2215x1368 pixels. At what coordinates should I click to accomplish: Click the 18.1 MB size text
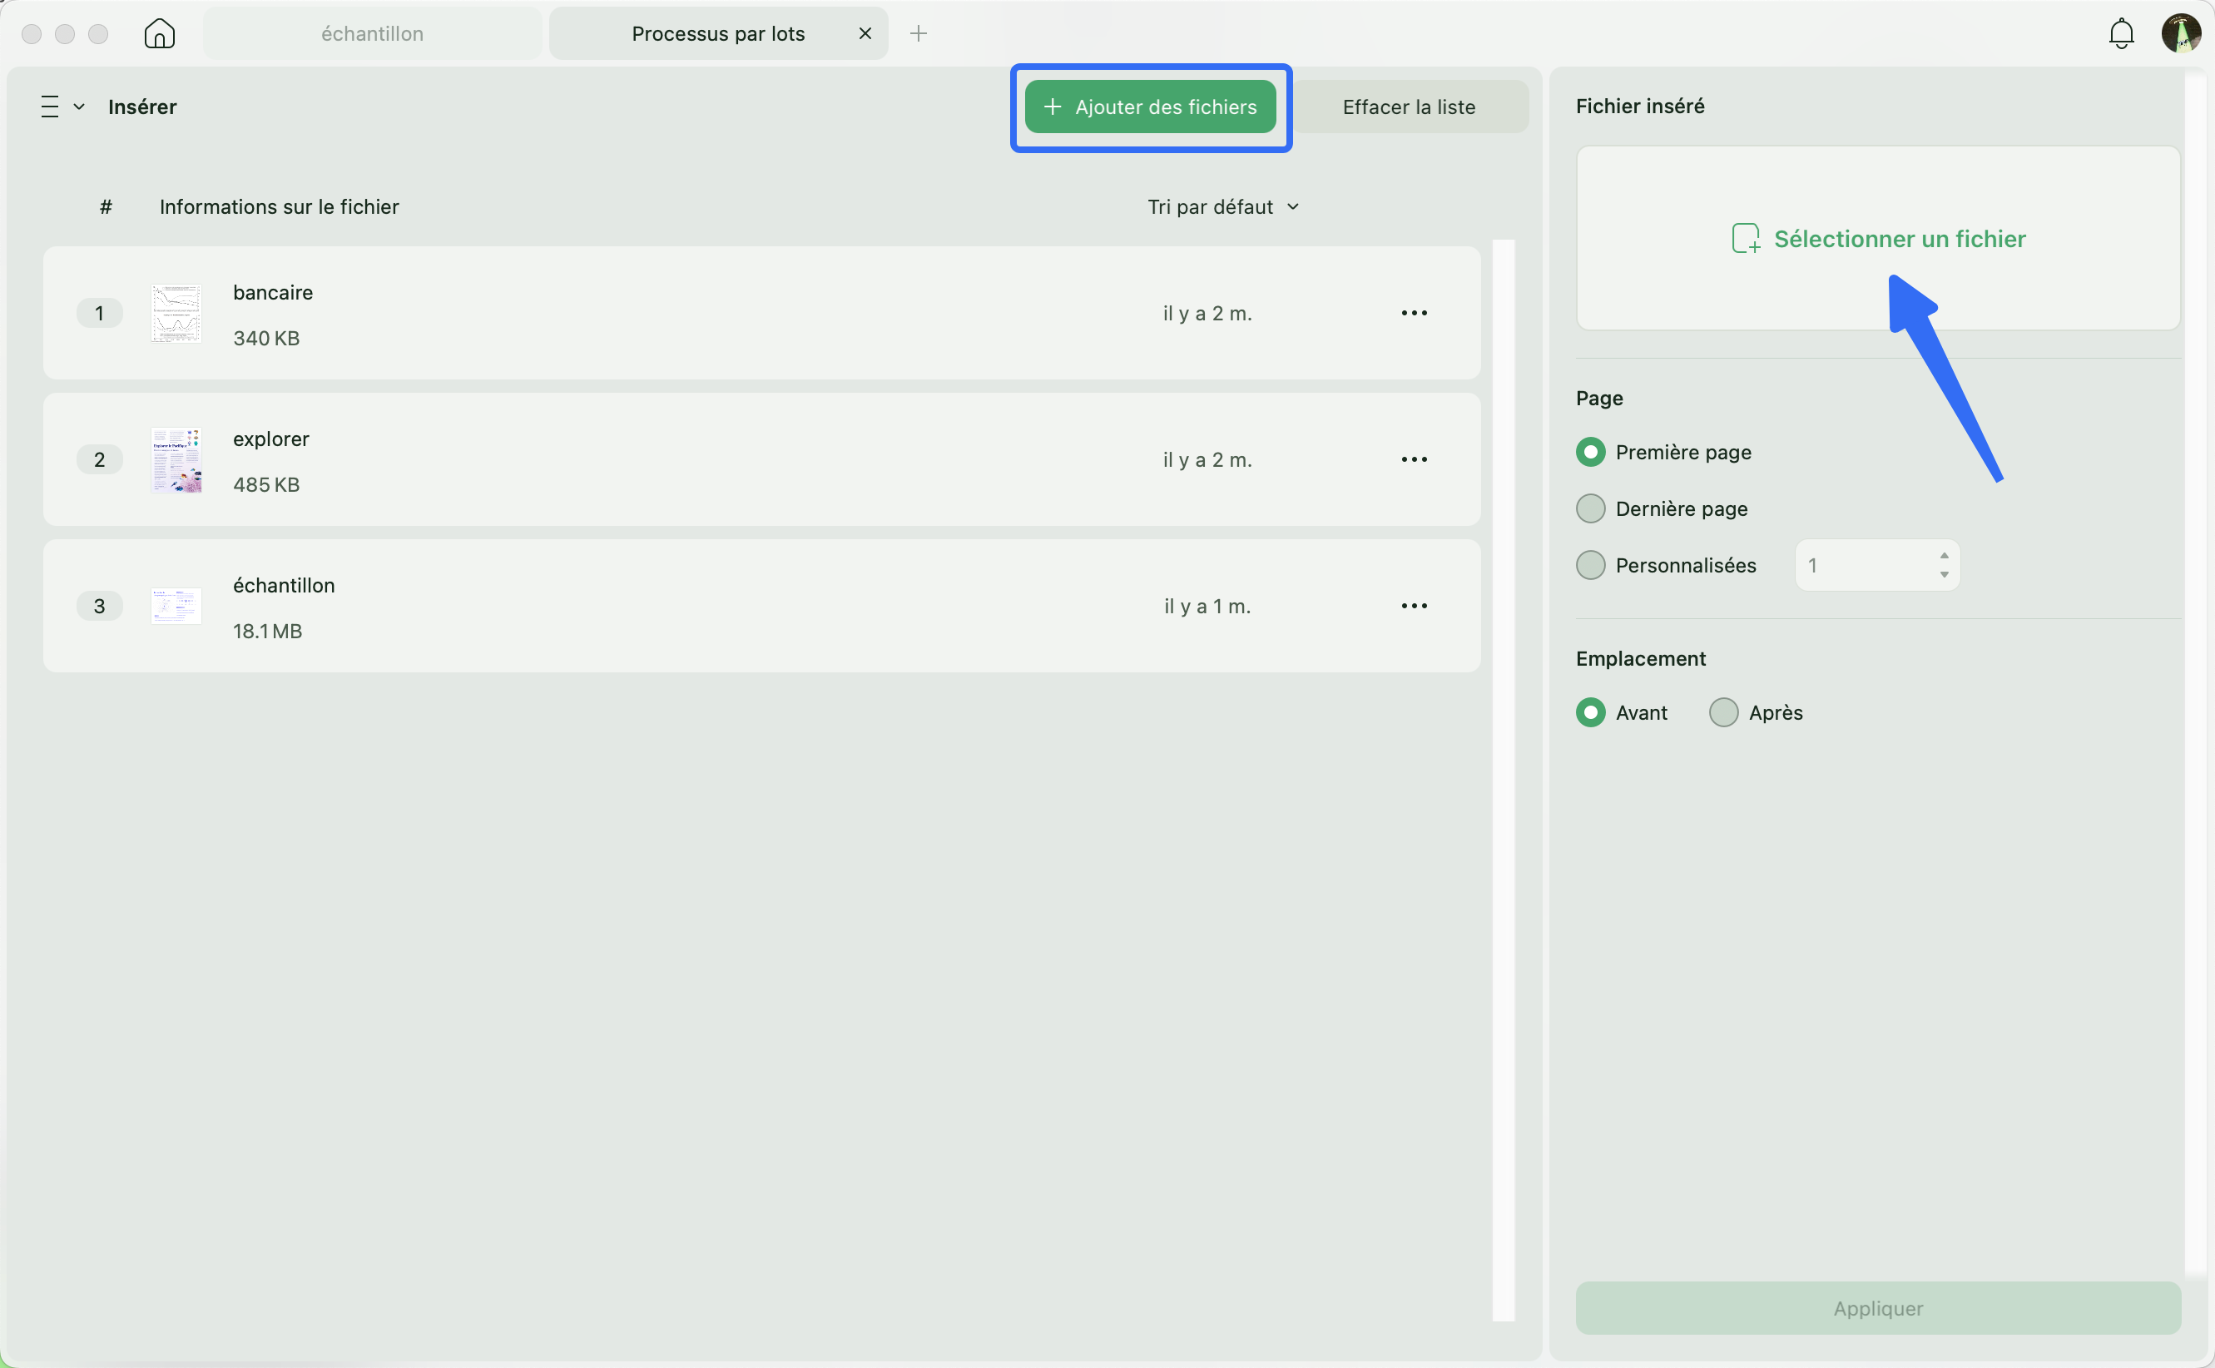pos(268,632)
